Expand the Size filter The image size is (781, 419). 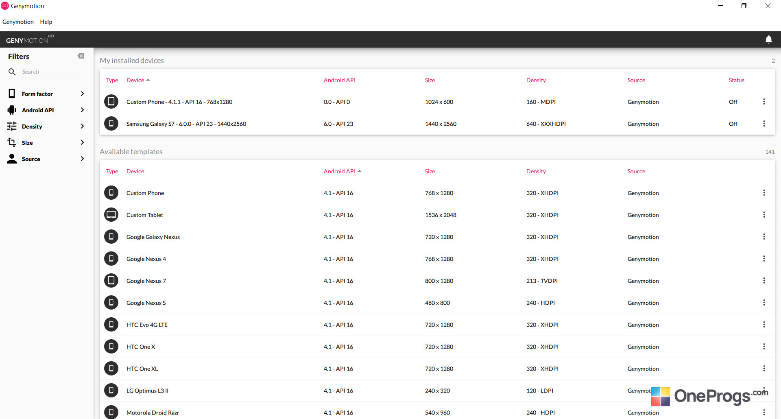[82, 142]
